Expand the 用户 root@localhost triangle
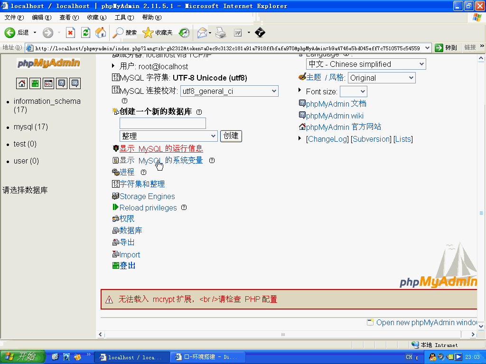Viewport: 486px width, 364px height. pos(113,66)
